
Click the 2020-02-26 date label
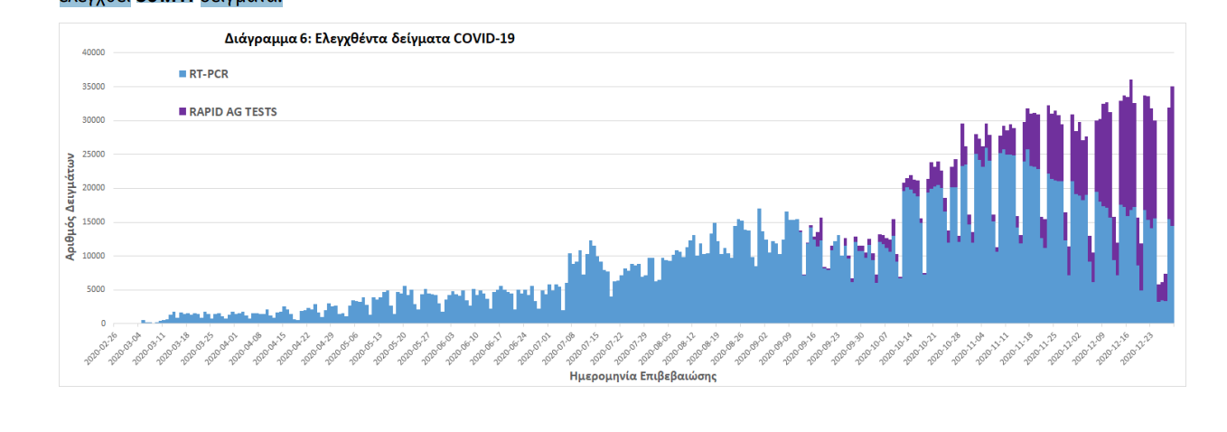coord(100,348)
